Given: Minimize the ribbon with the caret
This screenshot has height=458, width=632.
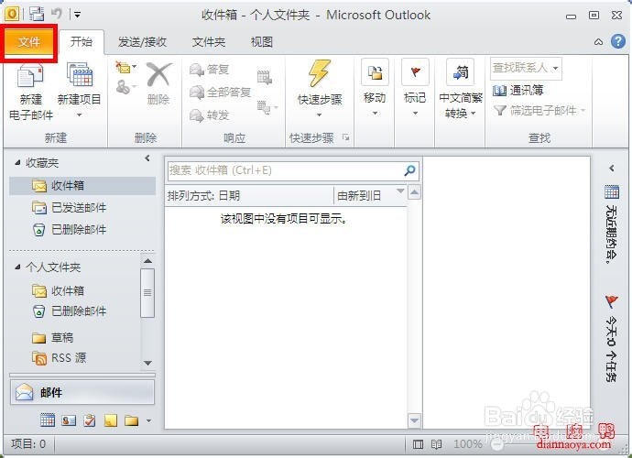Looking at the screenshot, I should [598, 42].
